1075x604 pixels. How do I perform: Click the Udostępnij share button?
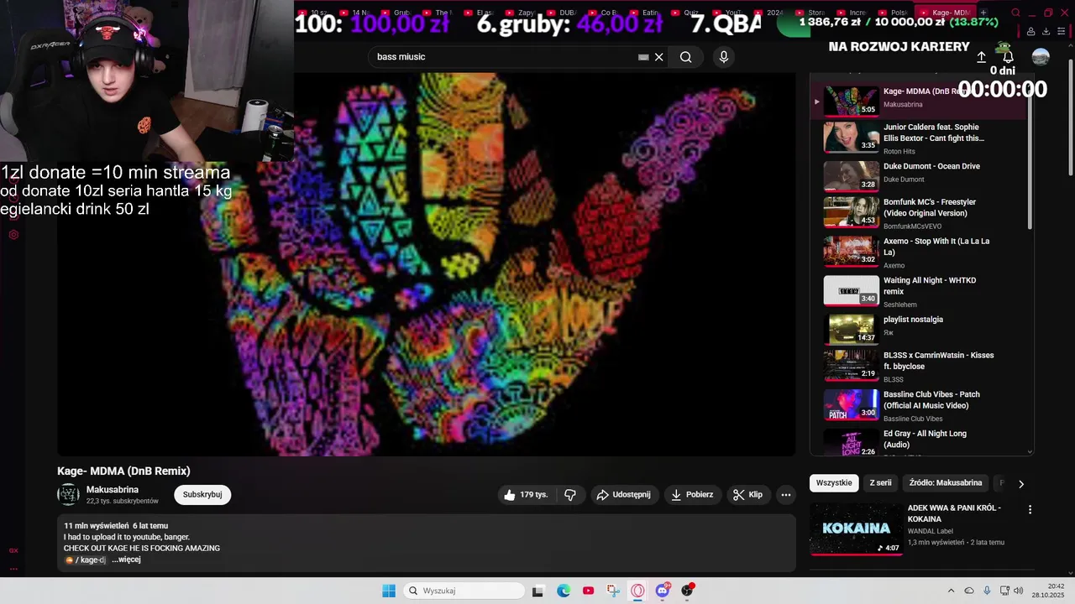[x=624, y=495]
